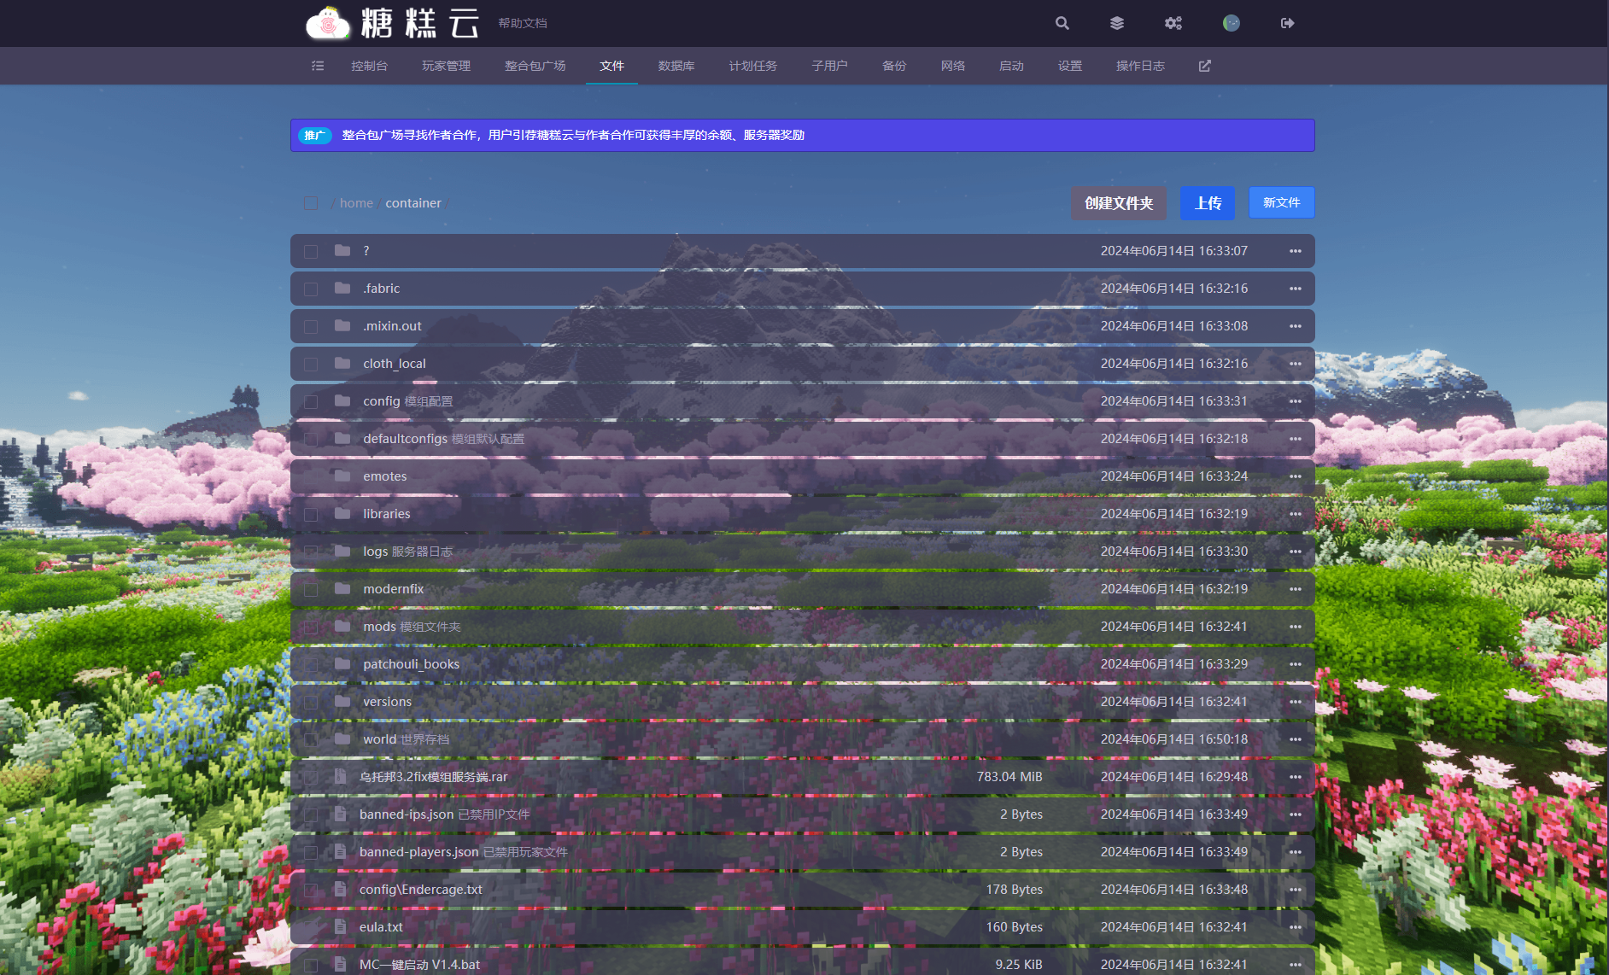Viewport: 1609px width, 975px height.
Task: Open more options for config\Endercage.txt
Action: (1296, 890)
